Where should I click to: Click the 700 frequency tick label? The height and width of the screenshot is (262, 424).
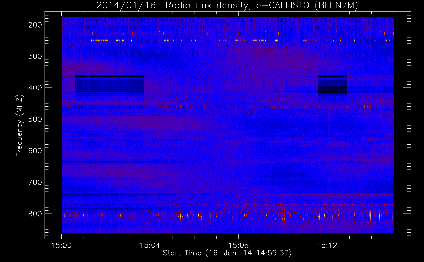(x=35, y=182)
